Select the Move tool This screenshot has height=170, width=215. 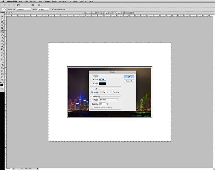click(2, 16)
